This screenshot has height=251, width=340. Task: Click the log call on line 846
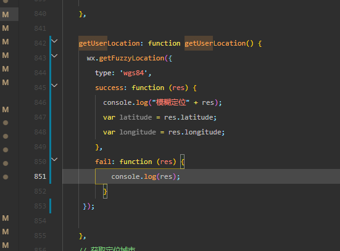(x=142, y=102)
